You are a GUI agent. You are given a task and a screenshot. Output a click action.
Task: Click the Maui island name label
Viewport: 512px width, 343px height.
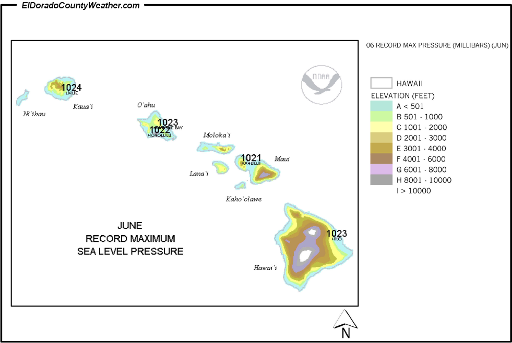tap(282, 159)
